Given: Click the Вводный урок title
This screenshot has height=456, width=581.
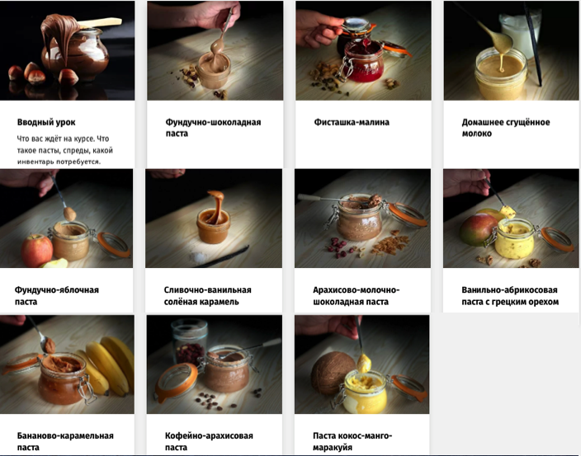Looking at the screenshot, I should pyautogui.click(x=46, y=122).
